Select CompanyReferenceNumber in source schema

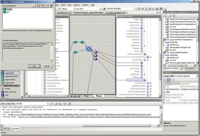57,80
